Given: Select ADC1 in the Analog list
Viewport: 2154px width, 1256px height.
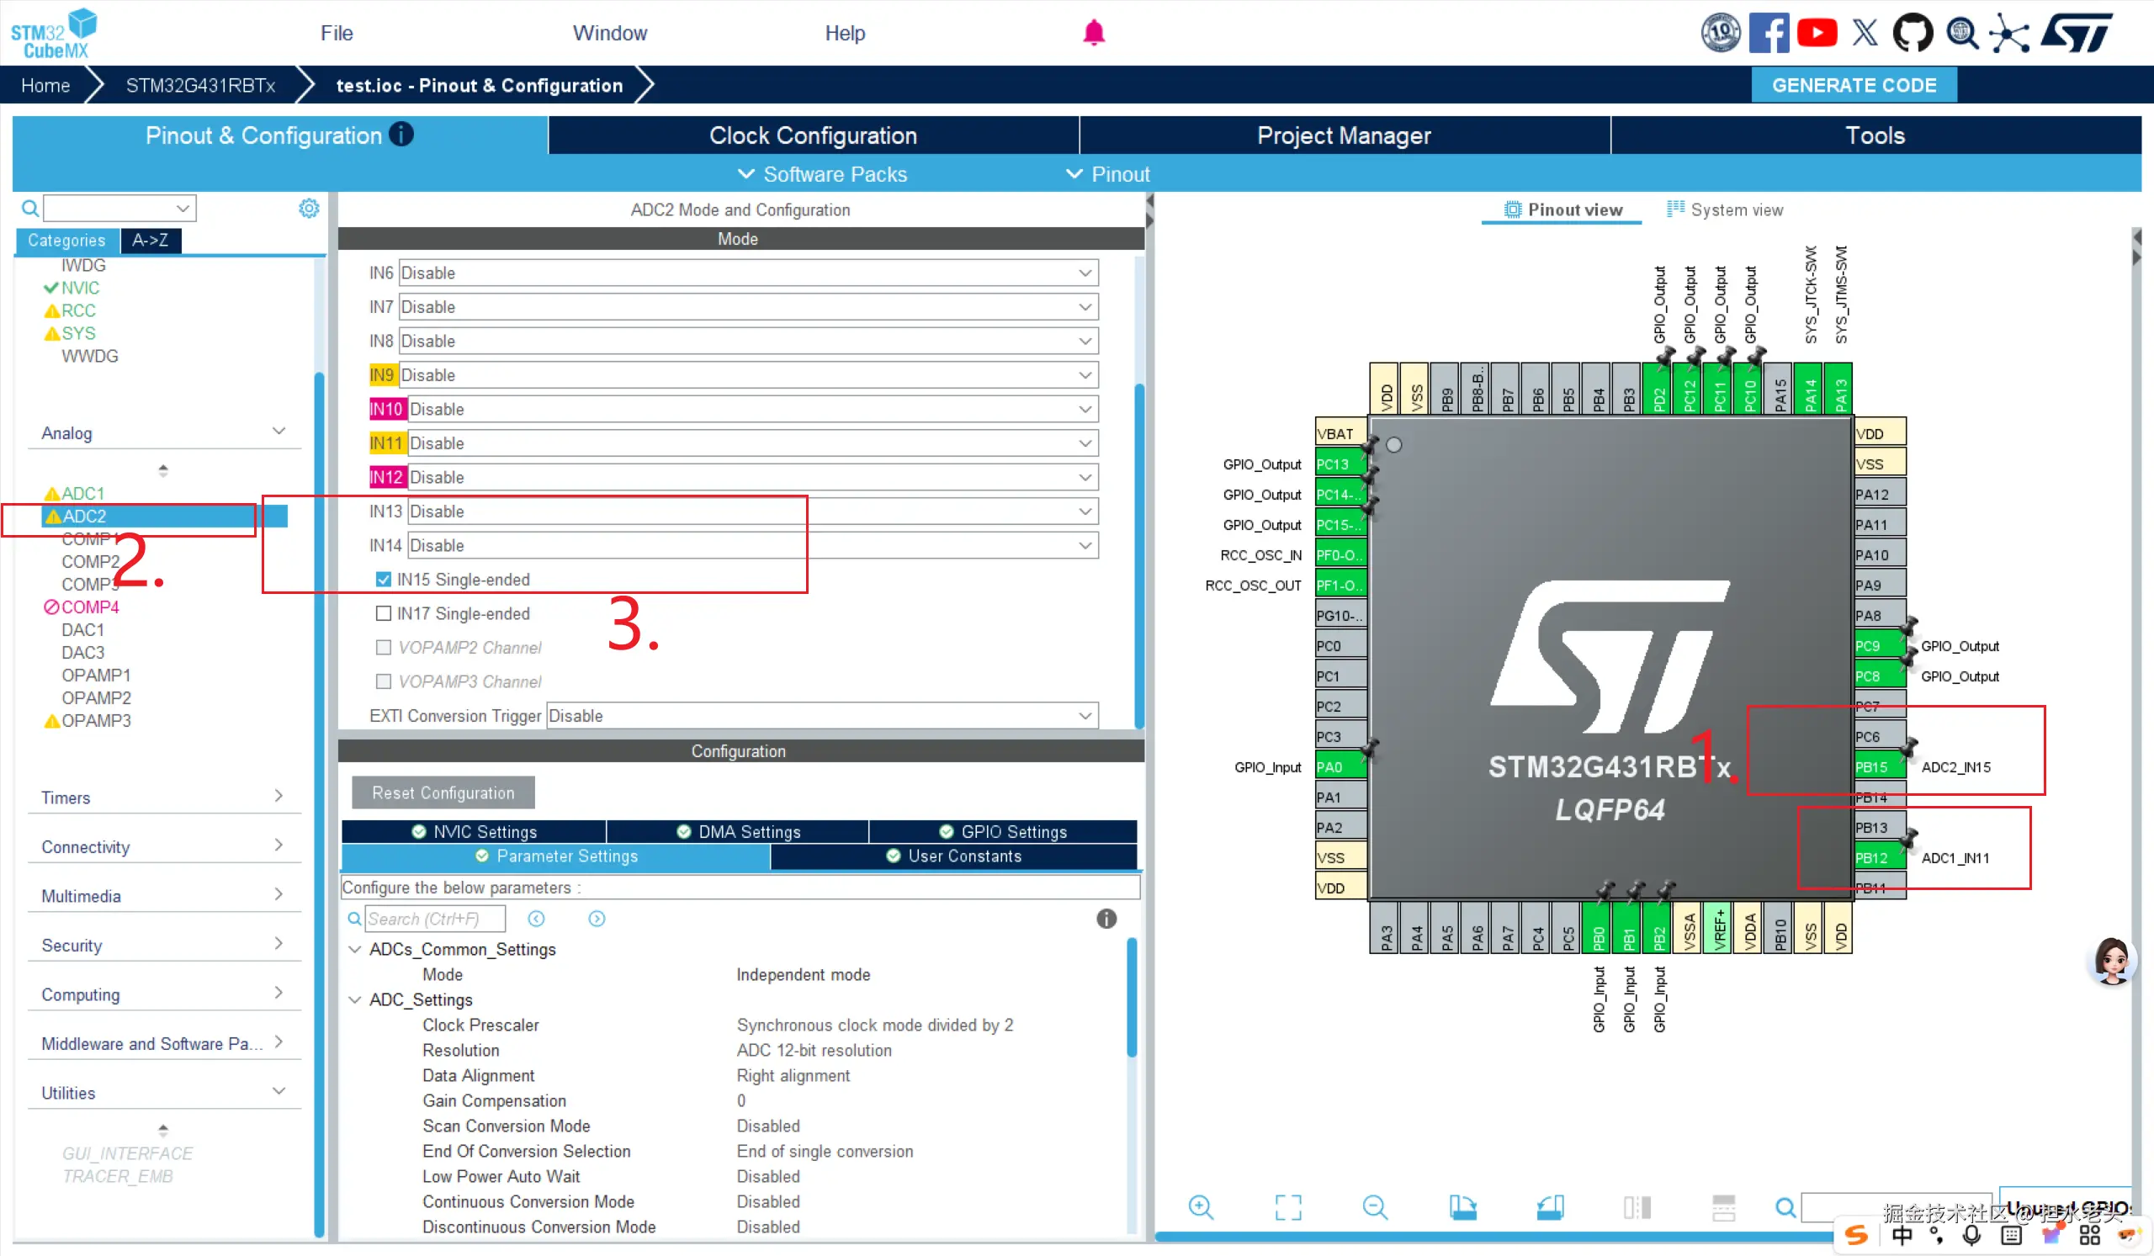Looking at the screenshot, I should click(x=83, y=493).
